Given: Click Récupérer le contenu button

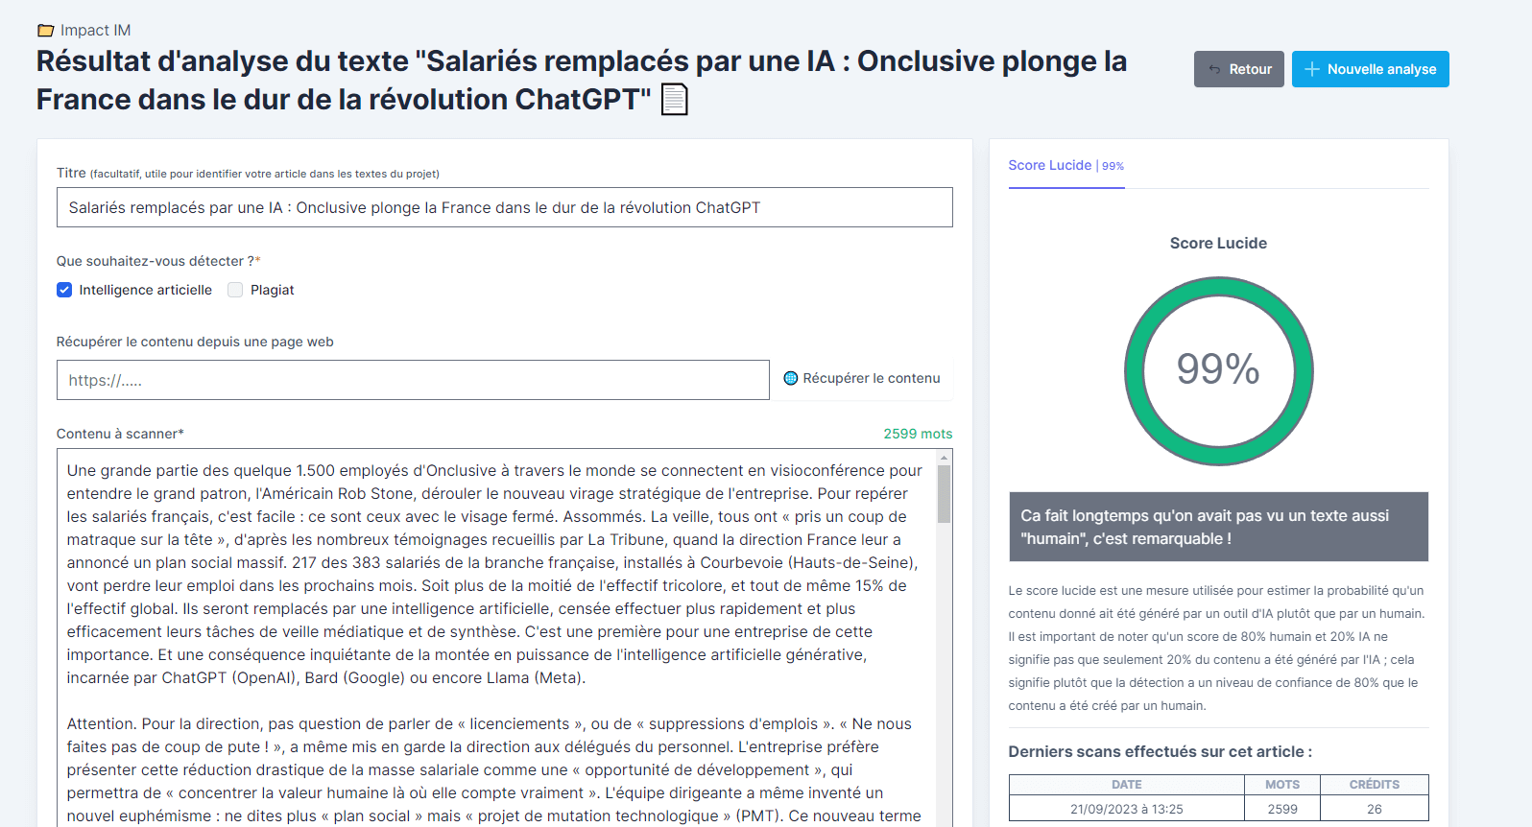Looking at the screenshot, I should (862, 378).
